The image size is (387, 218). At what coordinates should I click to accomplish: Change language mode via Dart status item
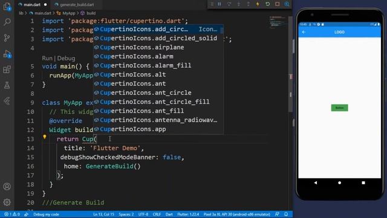coord(169,214)
